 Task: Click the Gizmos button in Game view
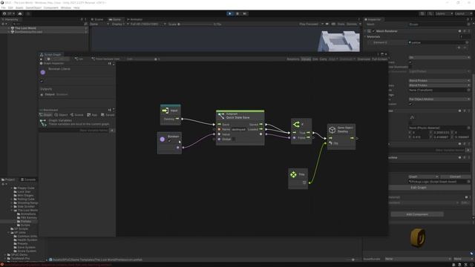click(352, 24)
